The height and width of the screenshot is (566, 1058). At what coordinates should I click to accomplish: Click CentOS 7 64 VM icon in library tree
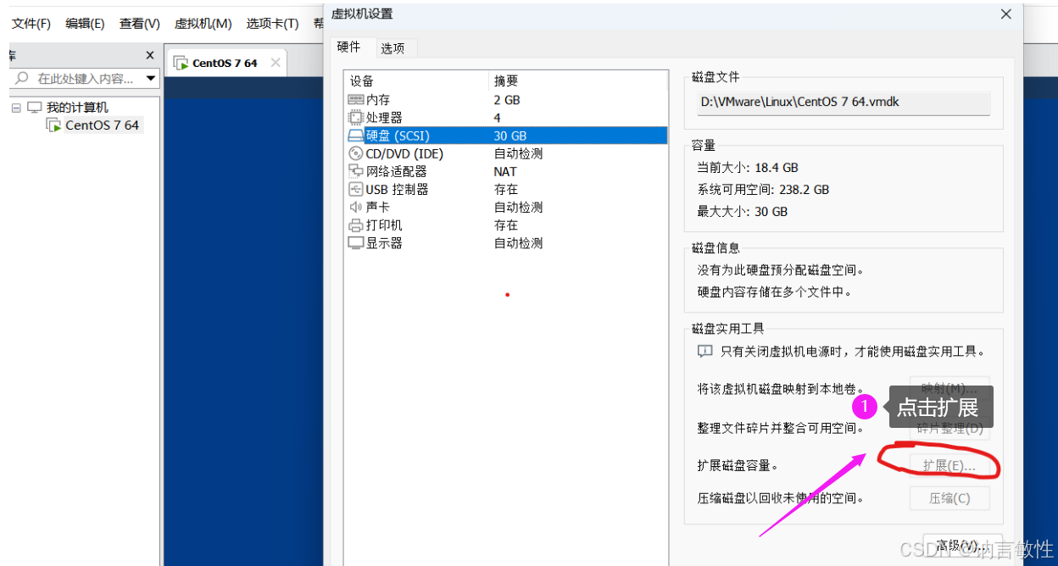[x=53, y=125]
